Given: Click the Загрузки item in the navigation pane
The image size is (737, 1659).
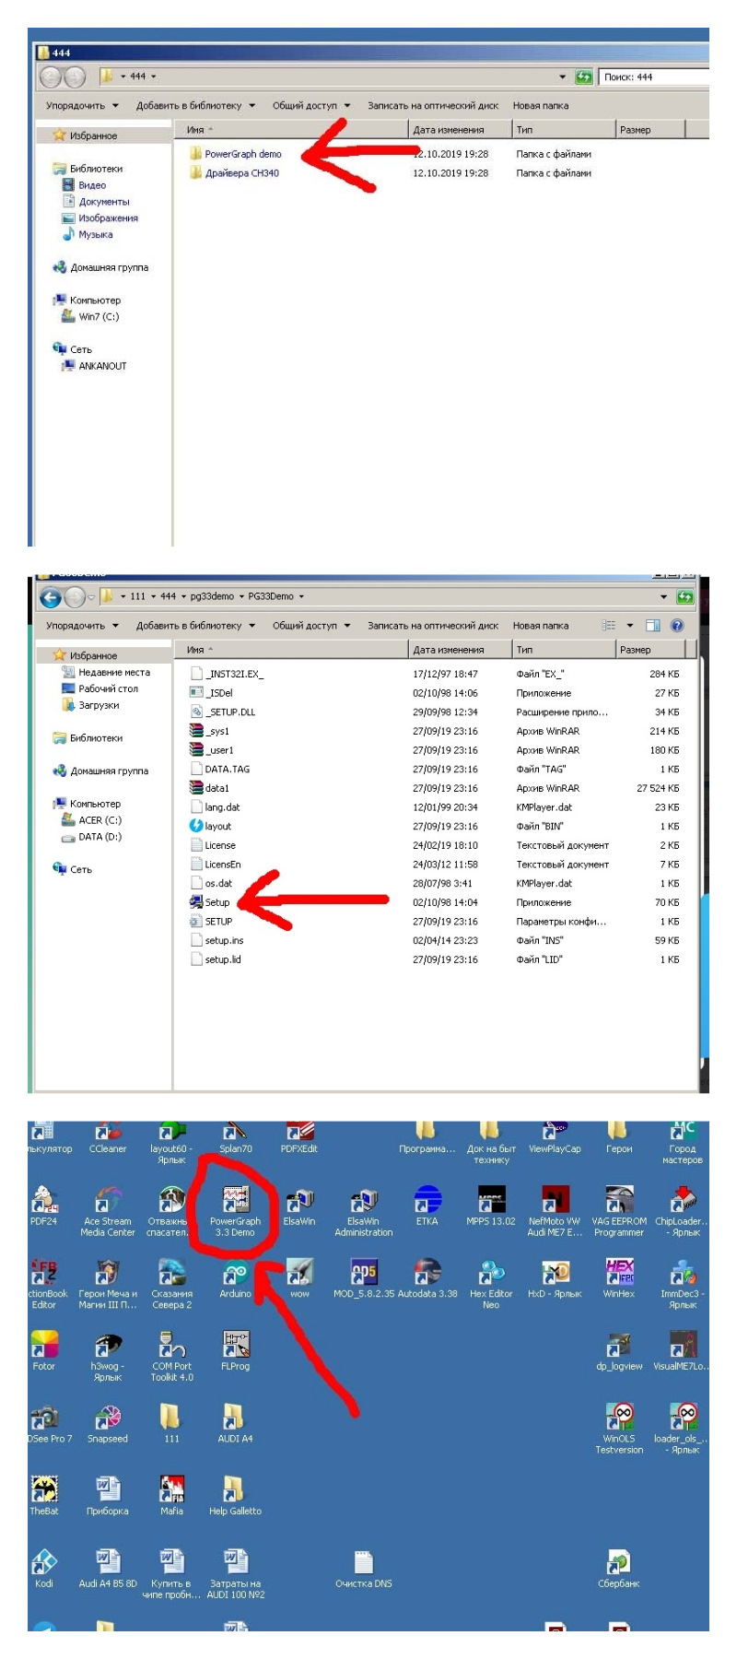Looking at the screenshot, I should click(x=98, y=705).
